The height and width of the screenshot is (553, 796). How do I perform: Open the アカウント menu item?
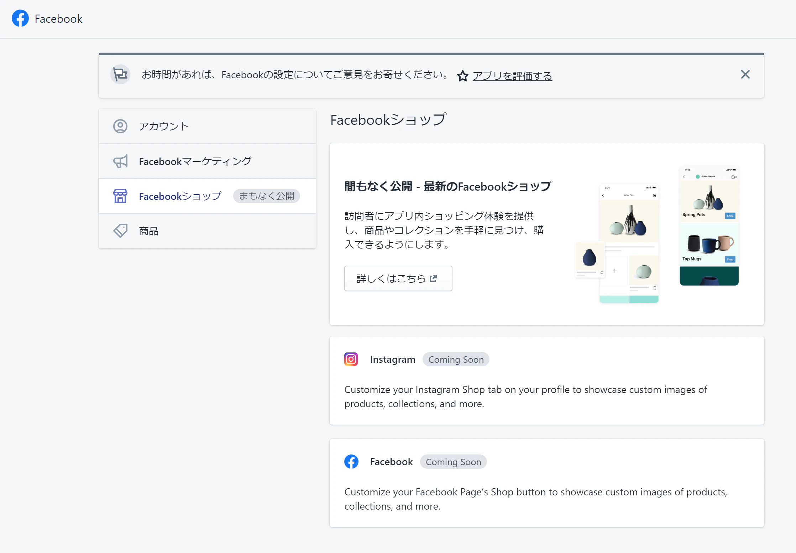(164, 126)
